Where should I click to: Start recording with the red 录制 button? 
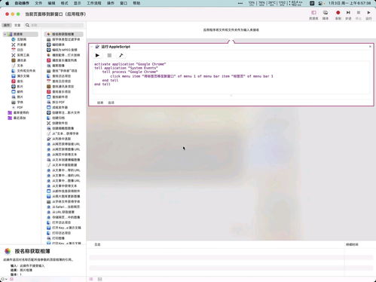(338, 14)
